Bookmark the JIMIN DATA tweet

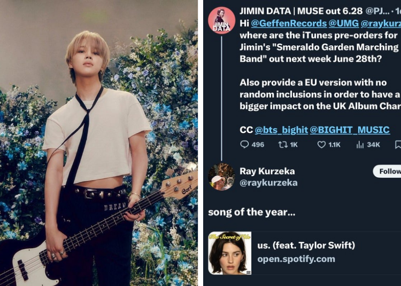[x=398, y=145]
